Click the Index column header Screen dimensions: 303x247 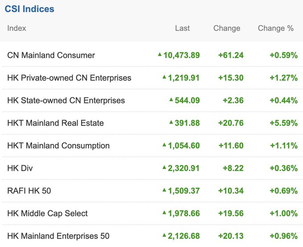(x=17, y=28)
